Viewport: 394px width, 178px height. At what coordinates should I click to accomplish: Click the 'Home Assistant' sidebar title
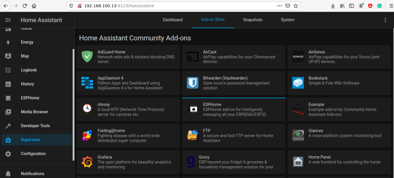point(41,20)
